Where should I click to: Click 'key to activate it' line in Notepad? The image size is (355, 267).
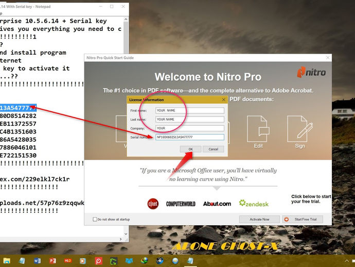(x=36, y=69)
